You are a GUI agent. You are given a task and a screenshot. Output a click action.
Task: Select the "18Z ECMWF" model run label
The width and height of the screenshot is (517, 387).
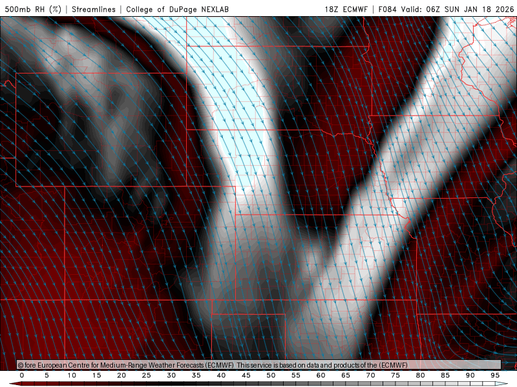coord(346,9)
